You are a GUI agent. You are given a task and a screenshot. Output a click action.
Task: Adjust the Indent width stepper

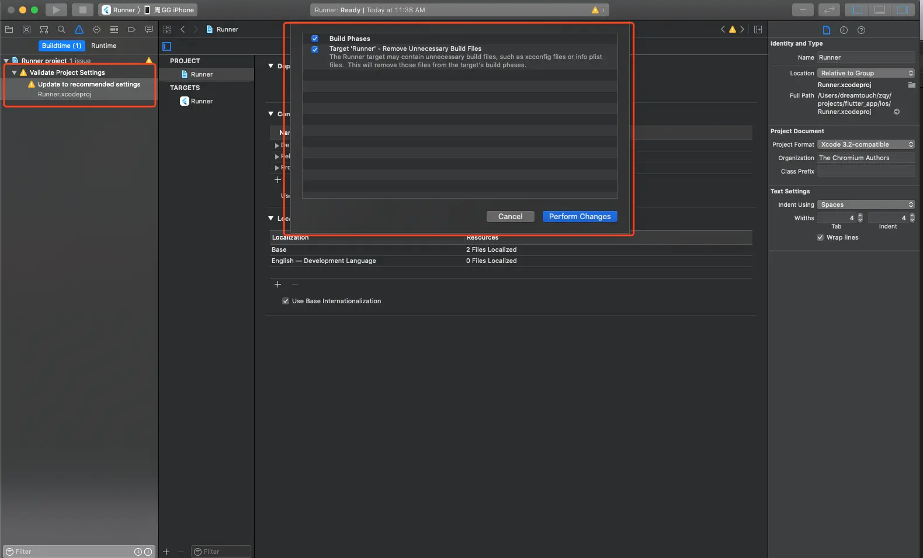pyautogui.click(x=912, y=218)
